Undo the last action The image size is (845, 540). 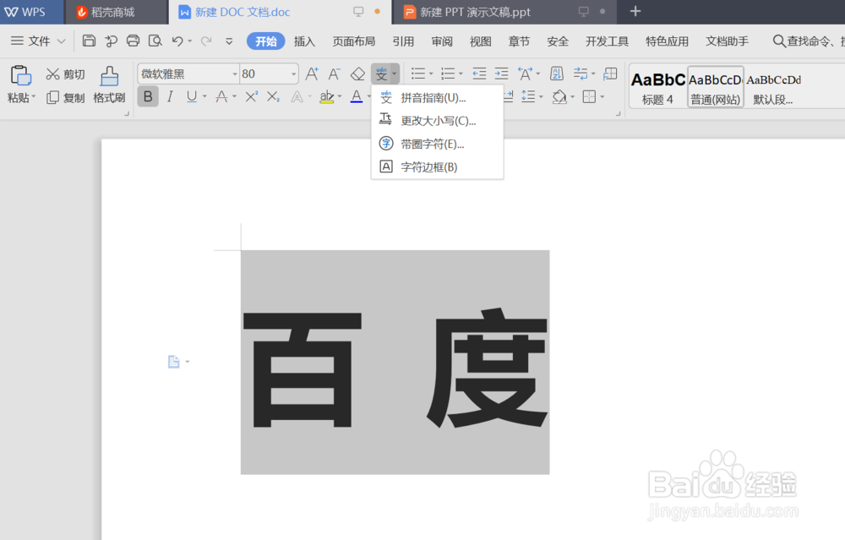(x=177, y=41)
